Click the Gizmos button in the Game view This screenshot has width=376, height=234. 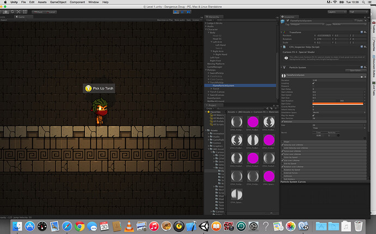click(196, 20)
